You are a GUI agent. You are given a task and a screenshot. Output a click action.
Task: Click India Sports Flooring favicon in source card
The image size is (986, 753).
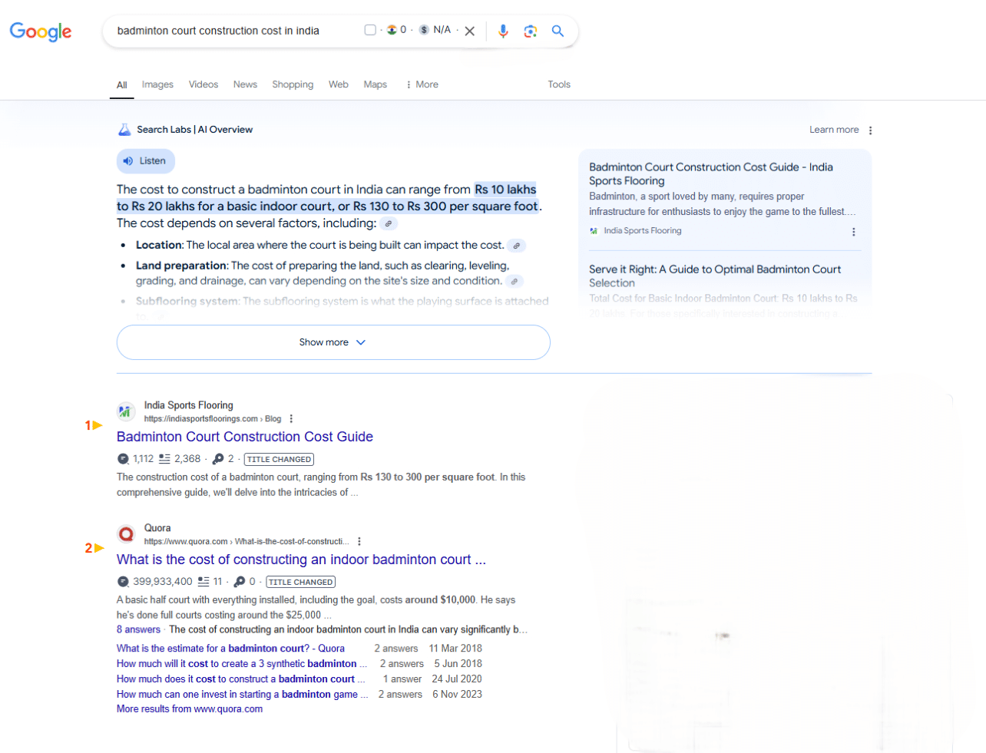[x=594, y=231]
